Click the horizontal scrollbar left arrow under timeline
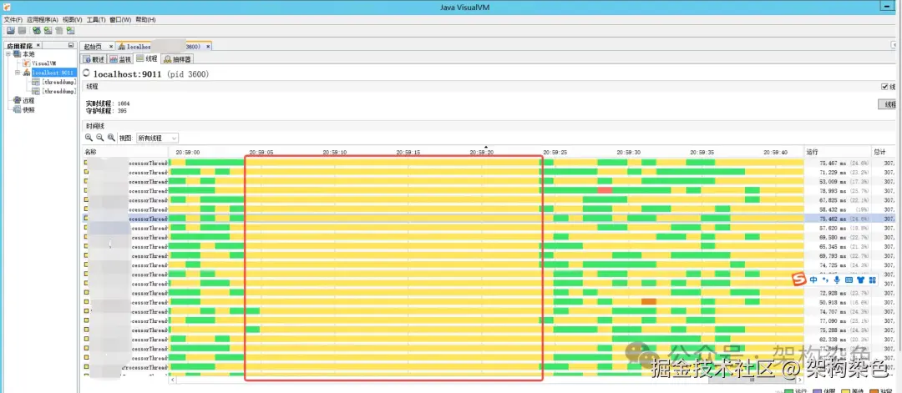 click(x=172, y=380)
